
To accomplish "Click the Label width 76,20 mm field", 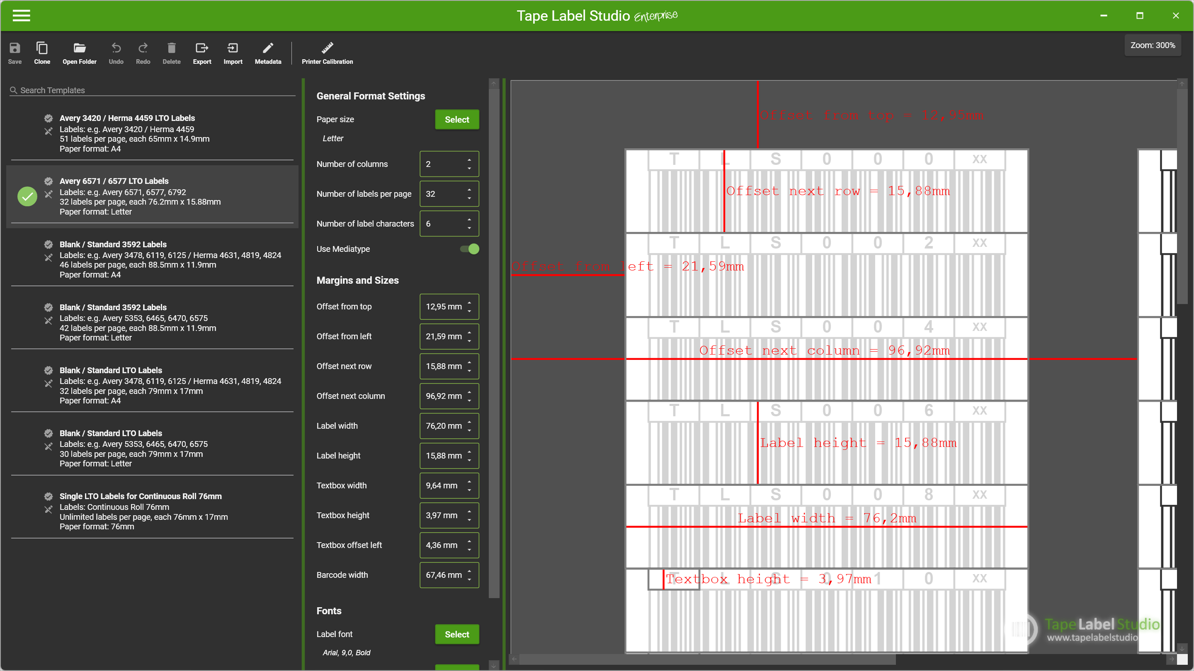I will [449, 426].
